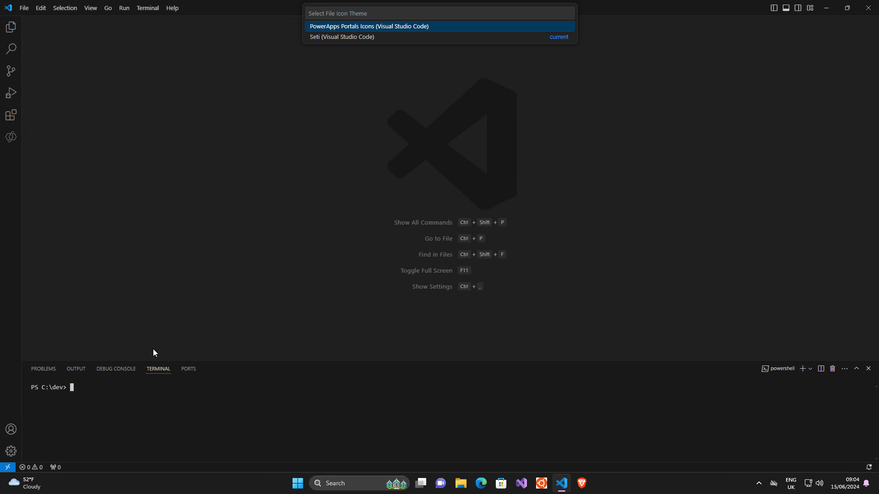Select the PowerApps Portals Icons theme

369,26
